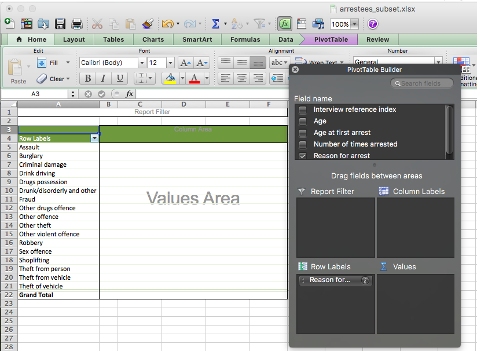
Task: Click the Clear button in Edit group
Action: click(52, 79)
